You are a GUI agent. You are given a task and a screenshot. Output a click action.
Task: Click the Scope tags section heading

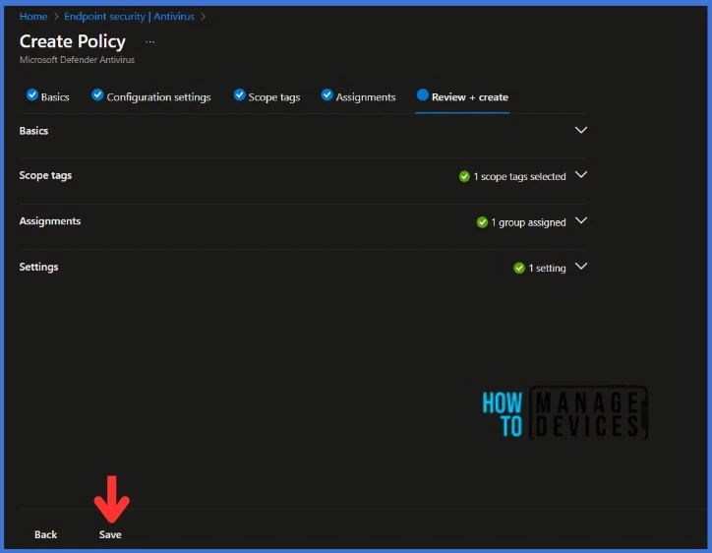tap(45, 175)
